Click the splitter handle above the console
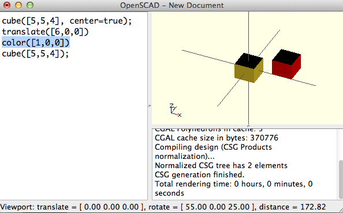The height and width of the screenshot is (213, 343). point(248,126)
